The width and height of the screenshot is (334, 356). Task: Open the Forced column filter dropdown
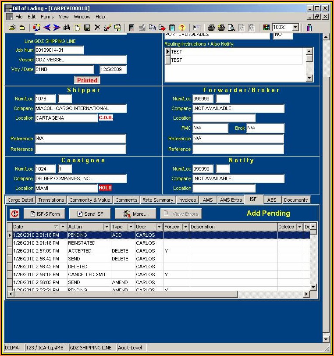185,227
